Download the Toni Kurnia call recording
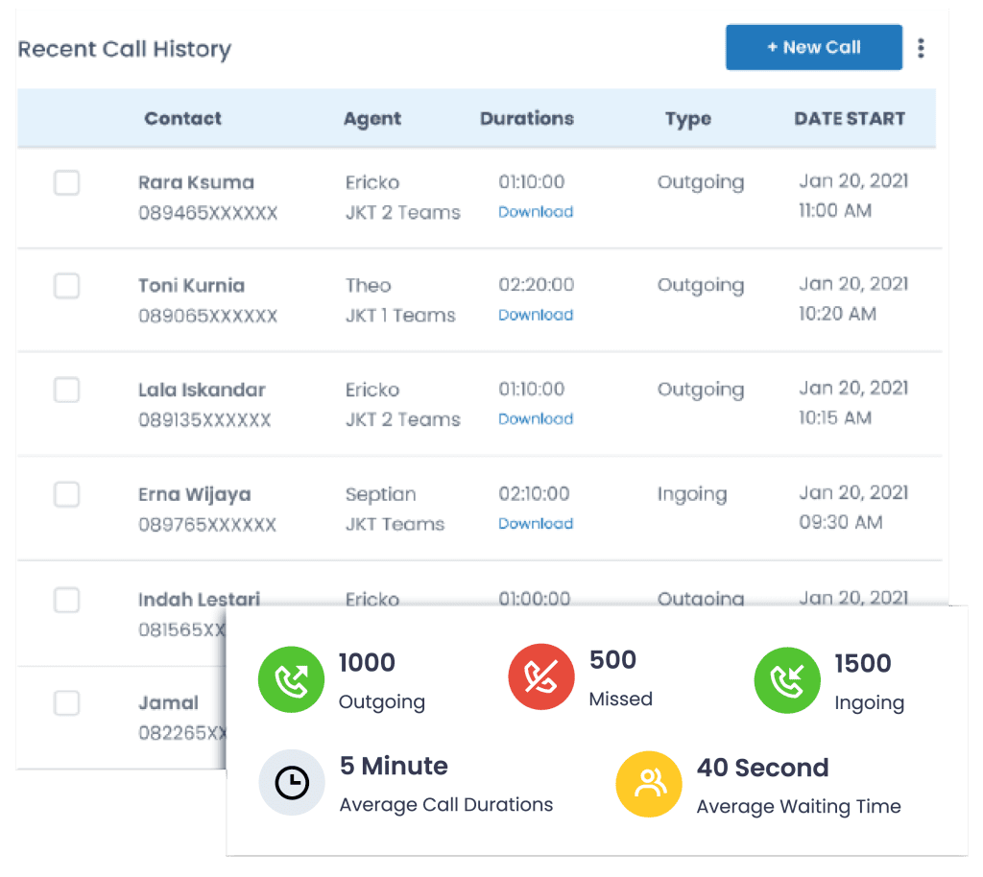Image resolution: width=983 pixels, height=877 pixels. pos(536,315)
